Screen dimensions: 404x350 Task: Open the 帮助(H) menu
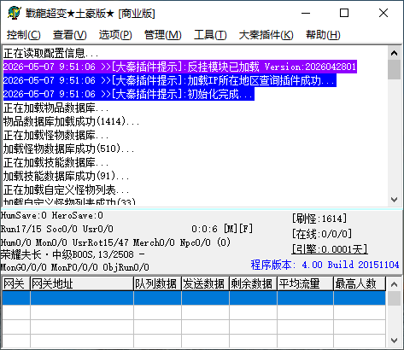[x=323, y=35]
